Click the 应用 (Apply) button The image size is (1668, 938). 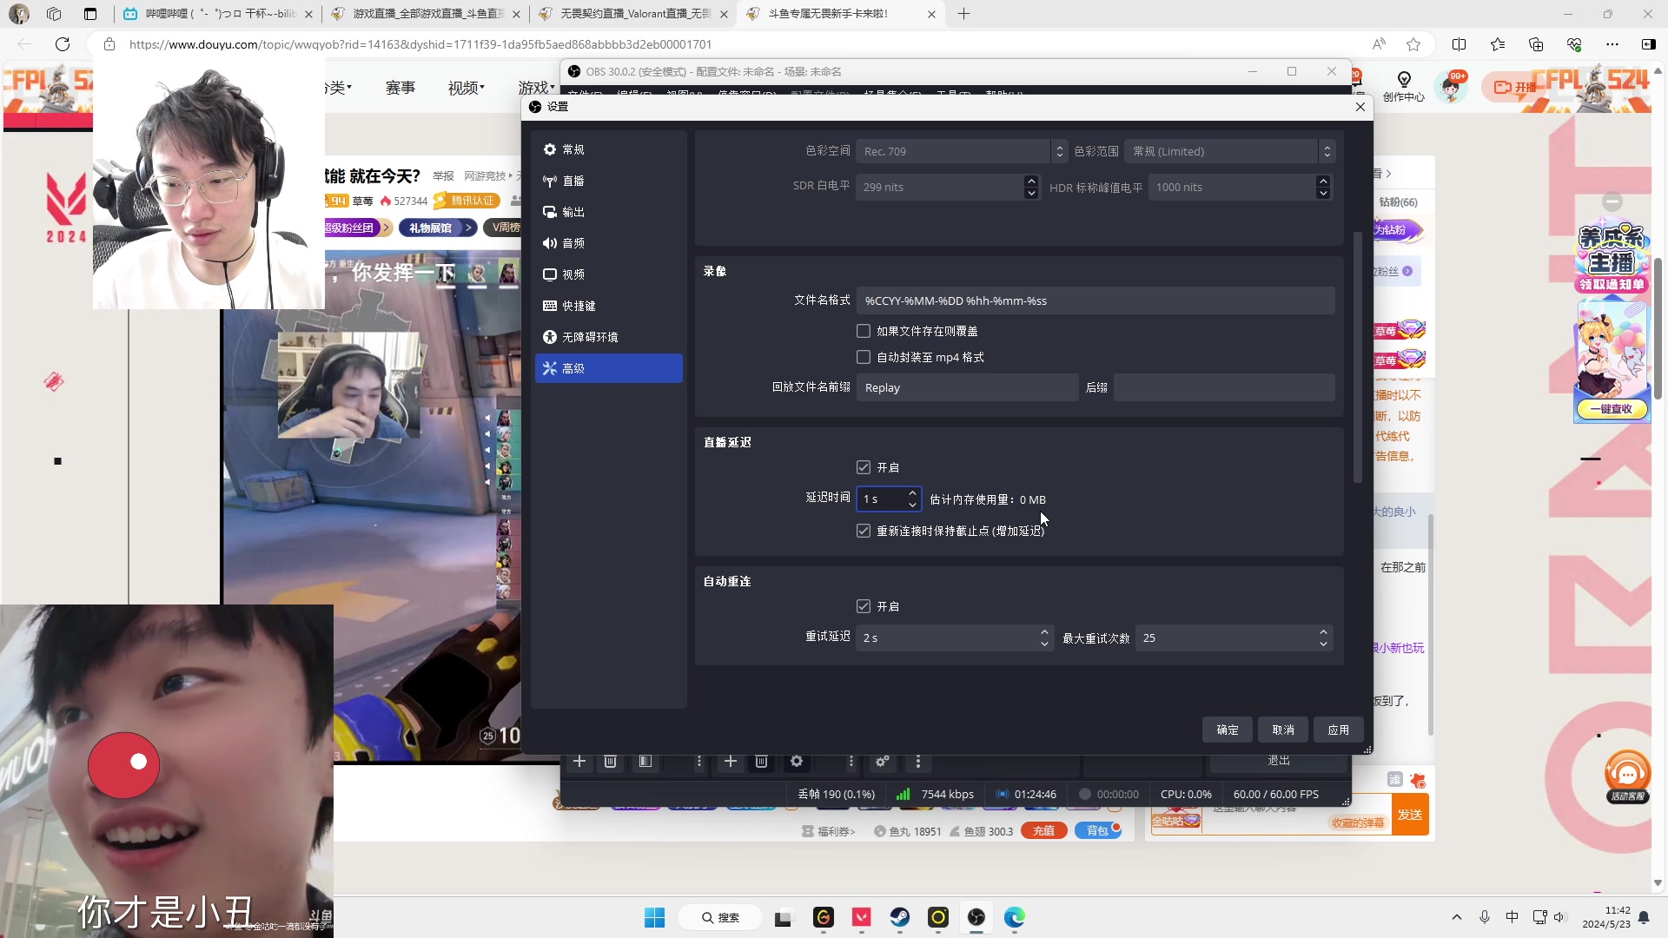1339,730
